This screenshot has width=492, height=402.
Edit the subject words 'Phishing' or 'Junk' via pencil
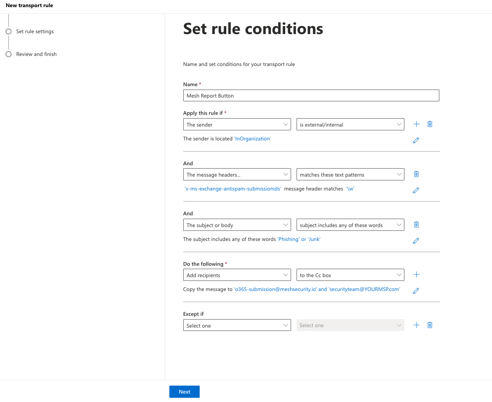[x=416, y=241]
